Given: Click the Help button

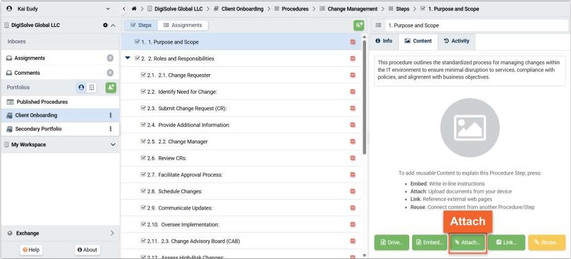Looking at the screenshot, I should tap(31, 250).
